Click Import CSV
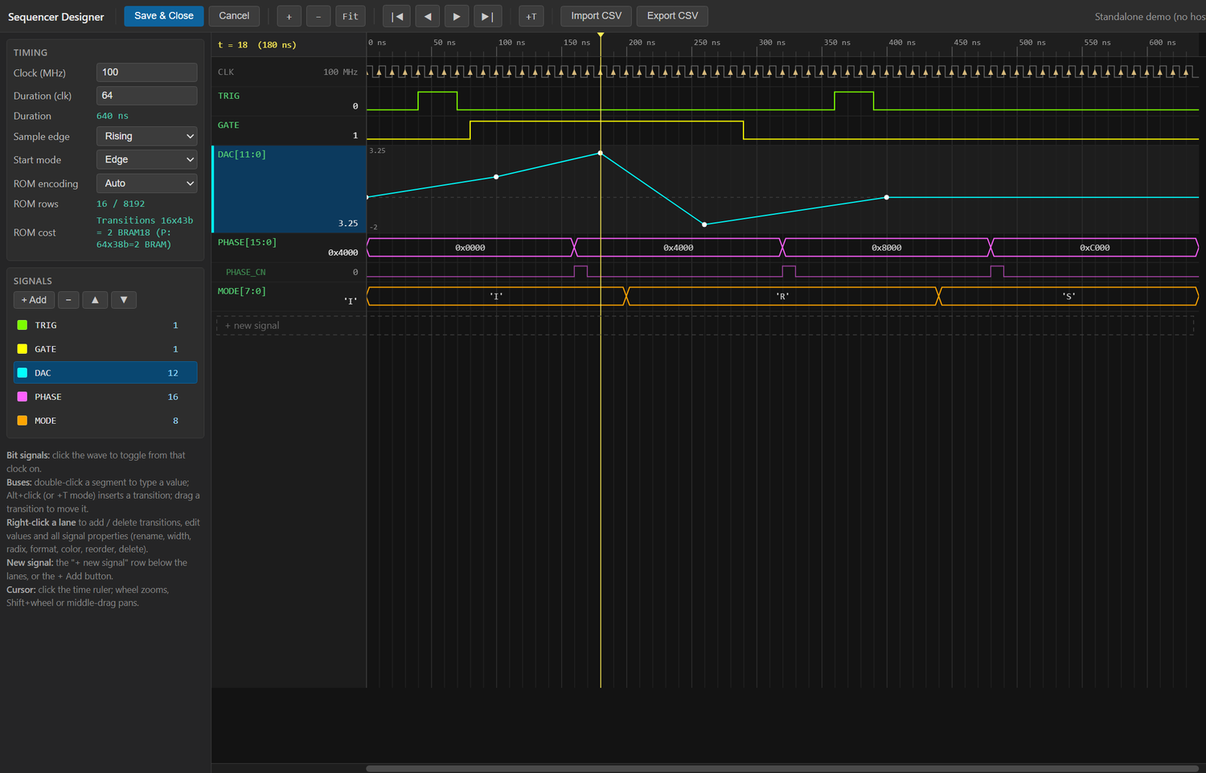Screen dimensions: 1206x773 [597, 16]
